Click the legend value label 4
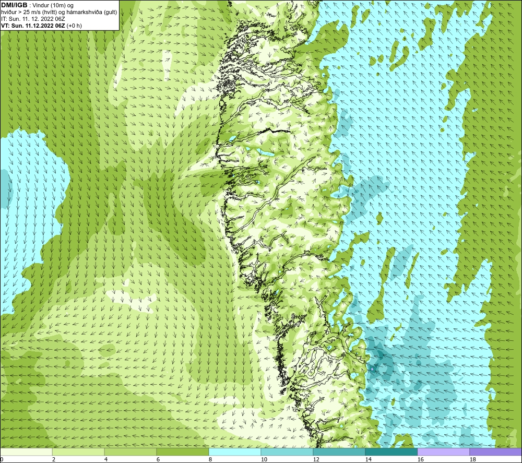522x463 pixels. (106, 460)
